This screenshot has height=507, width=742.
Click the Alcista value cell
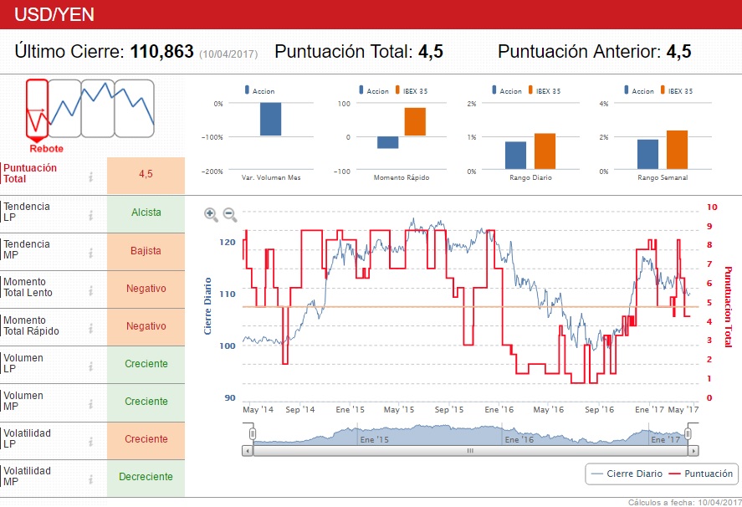tap(146, 214)
